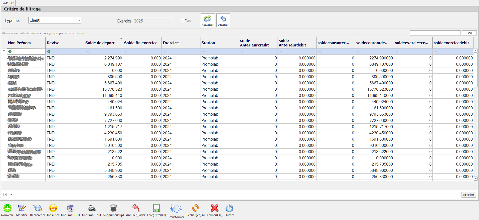Save with the Enregistrer(F8) floppy icon

point(157,208)
